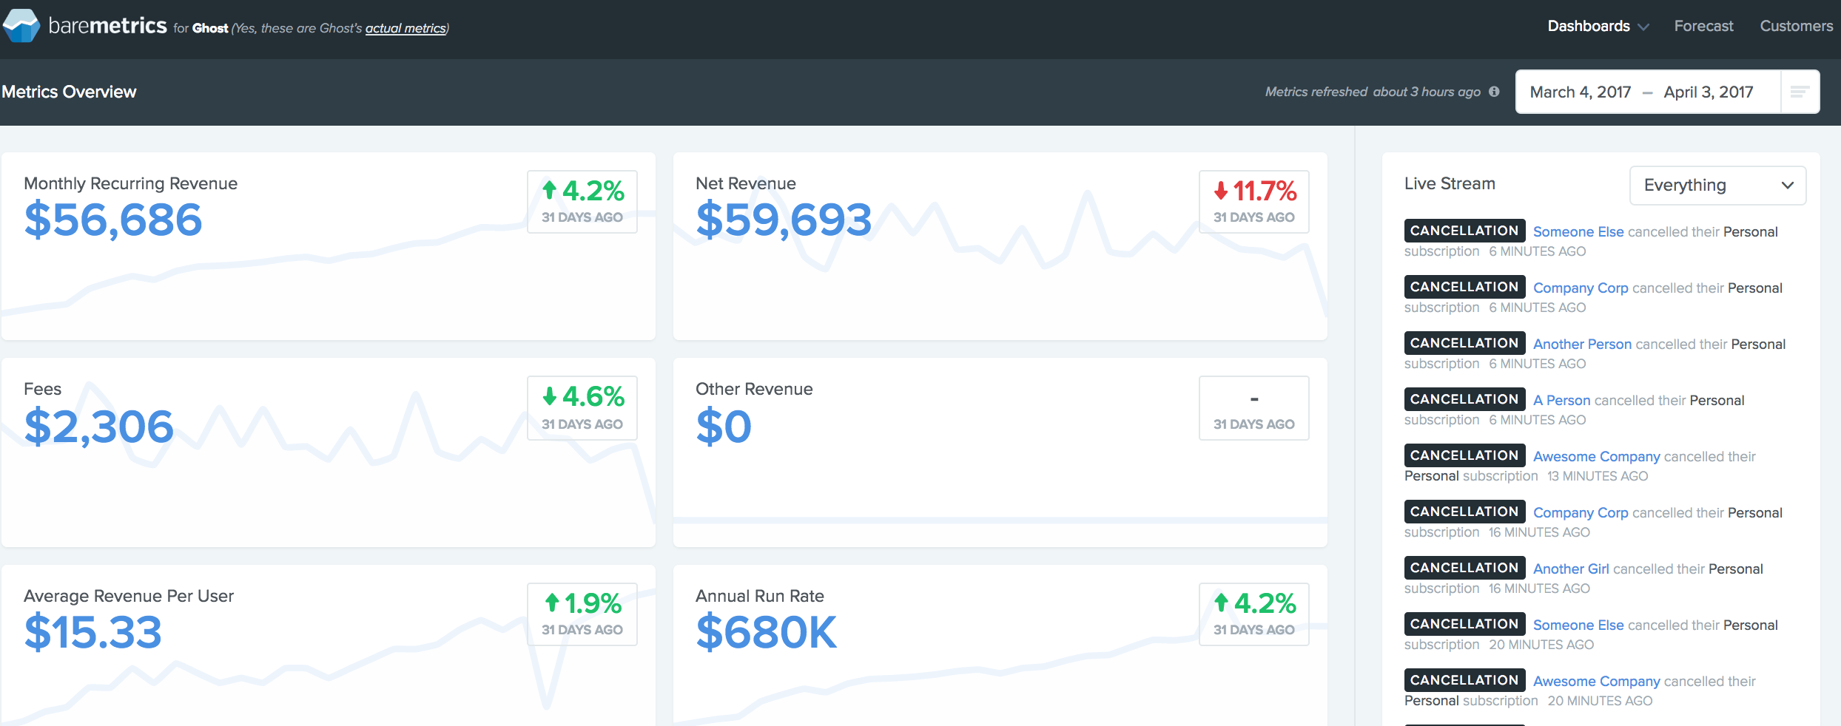Click the 4.6% change badge on Fees
This screenshot has height=726, width=1841.
(x=582, y=408)
